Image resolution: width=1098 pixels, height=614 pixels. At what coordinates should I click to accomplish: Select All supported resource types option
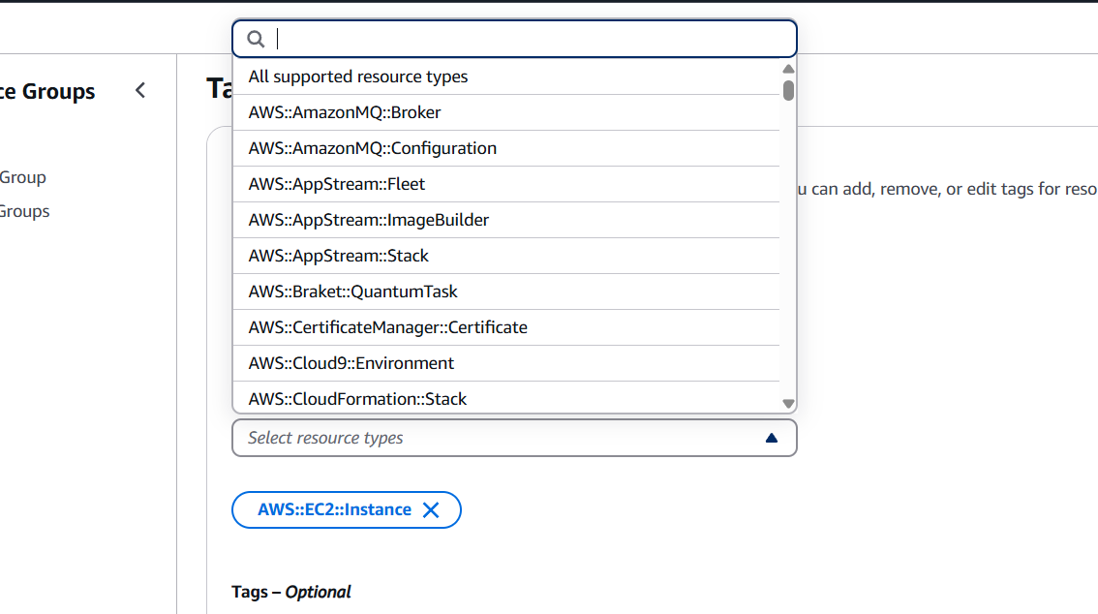click(x=505, y=77)
